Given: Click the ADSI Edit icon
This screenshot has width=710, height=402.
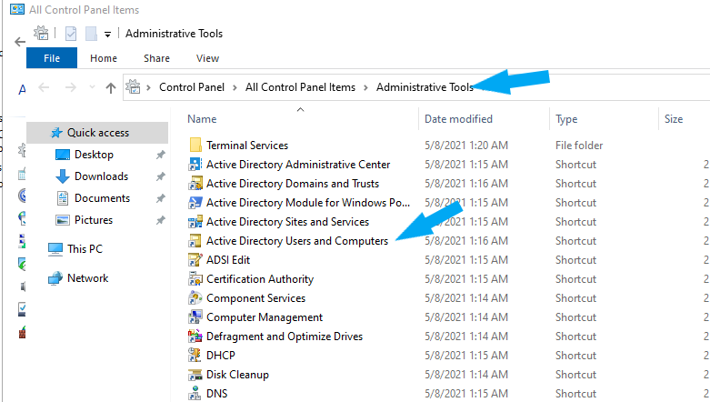Looking at the screenshot, I should click(x=195, y=260).
